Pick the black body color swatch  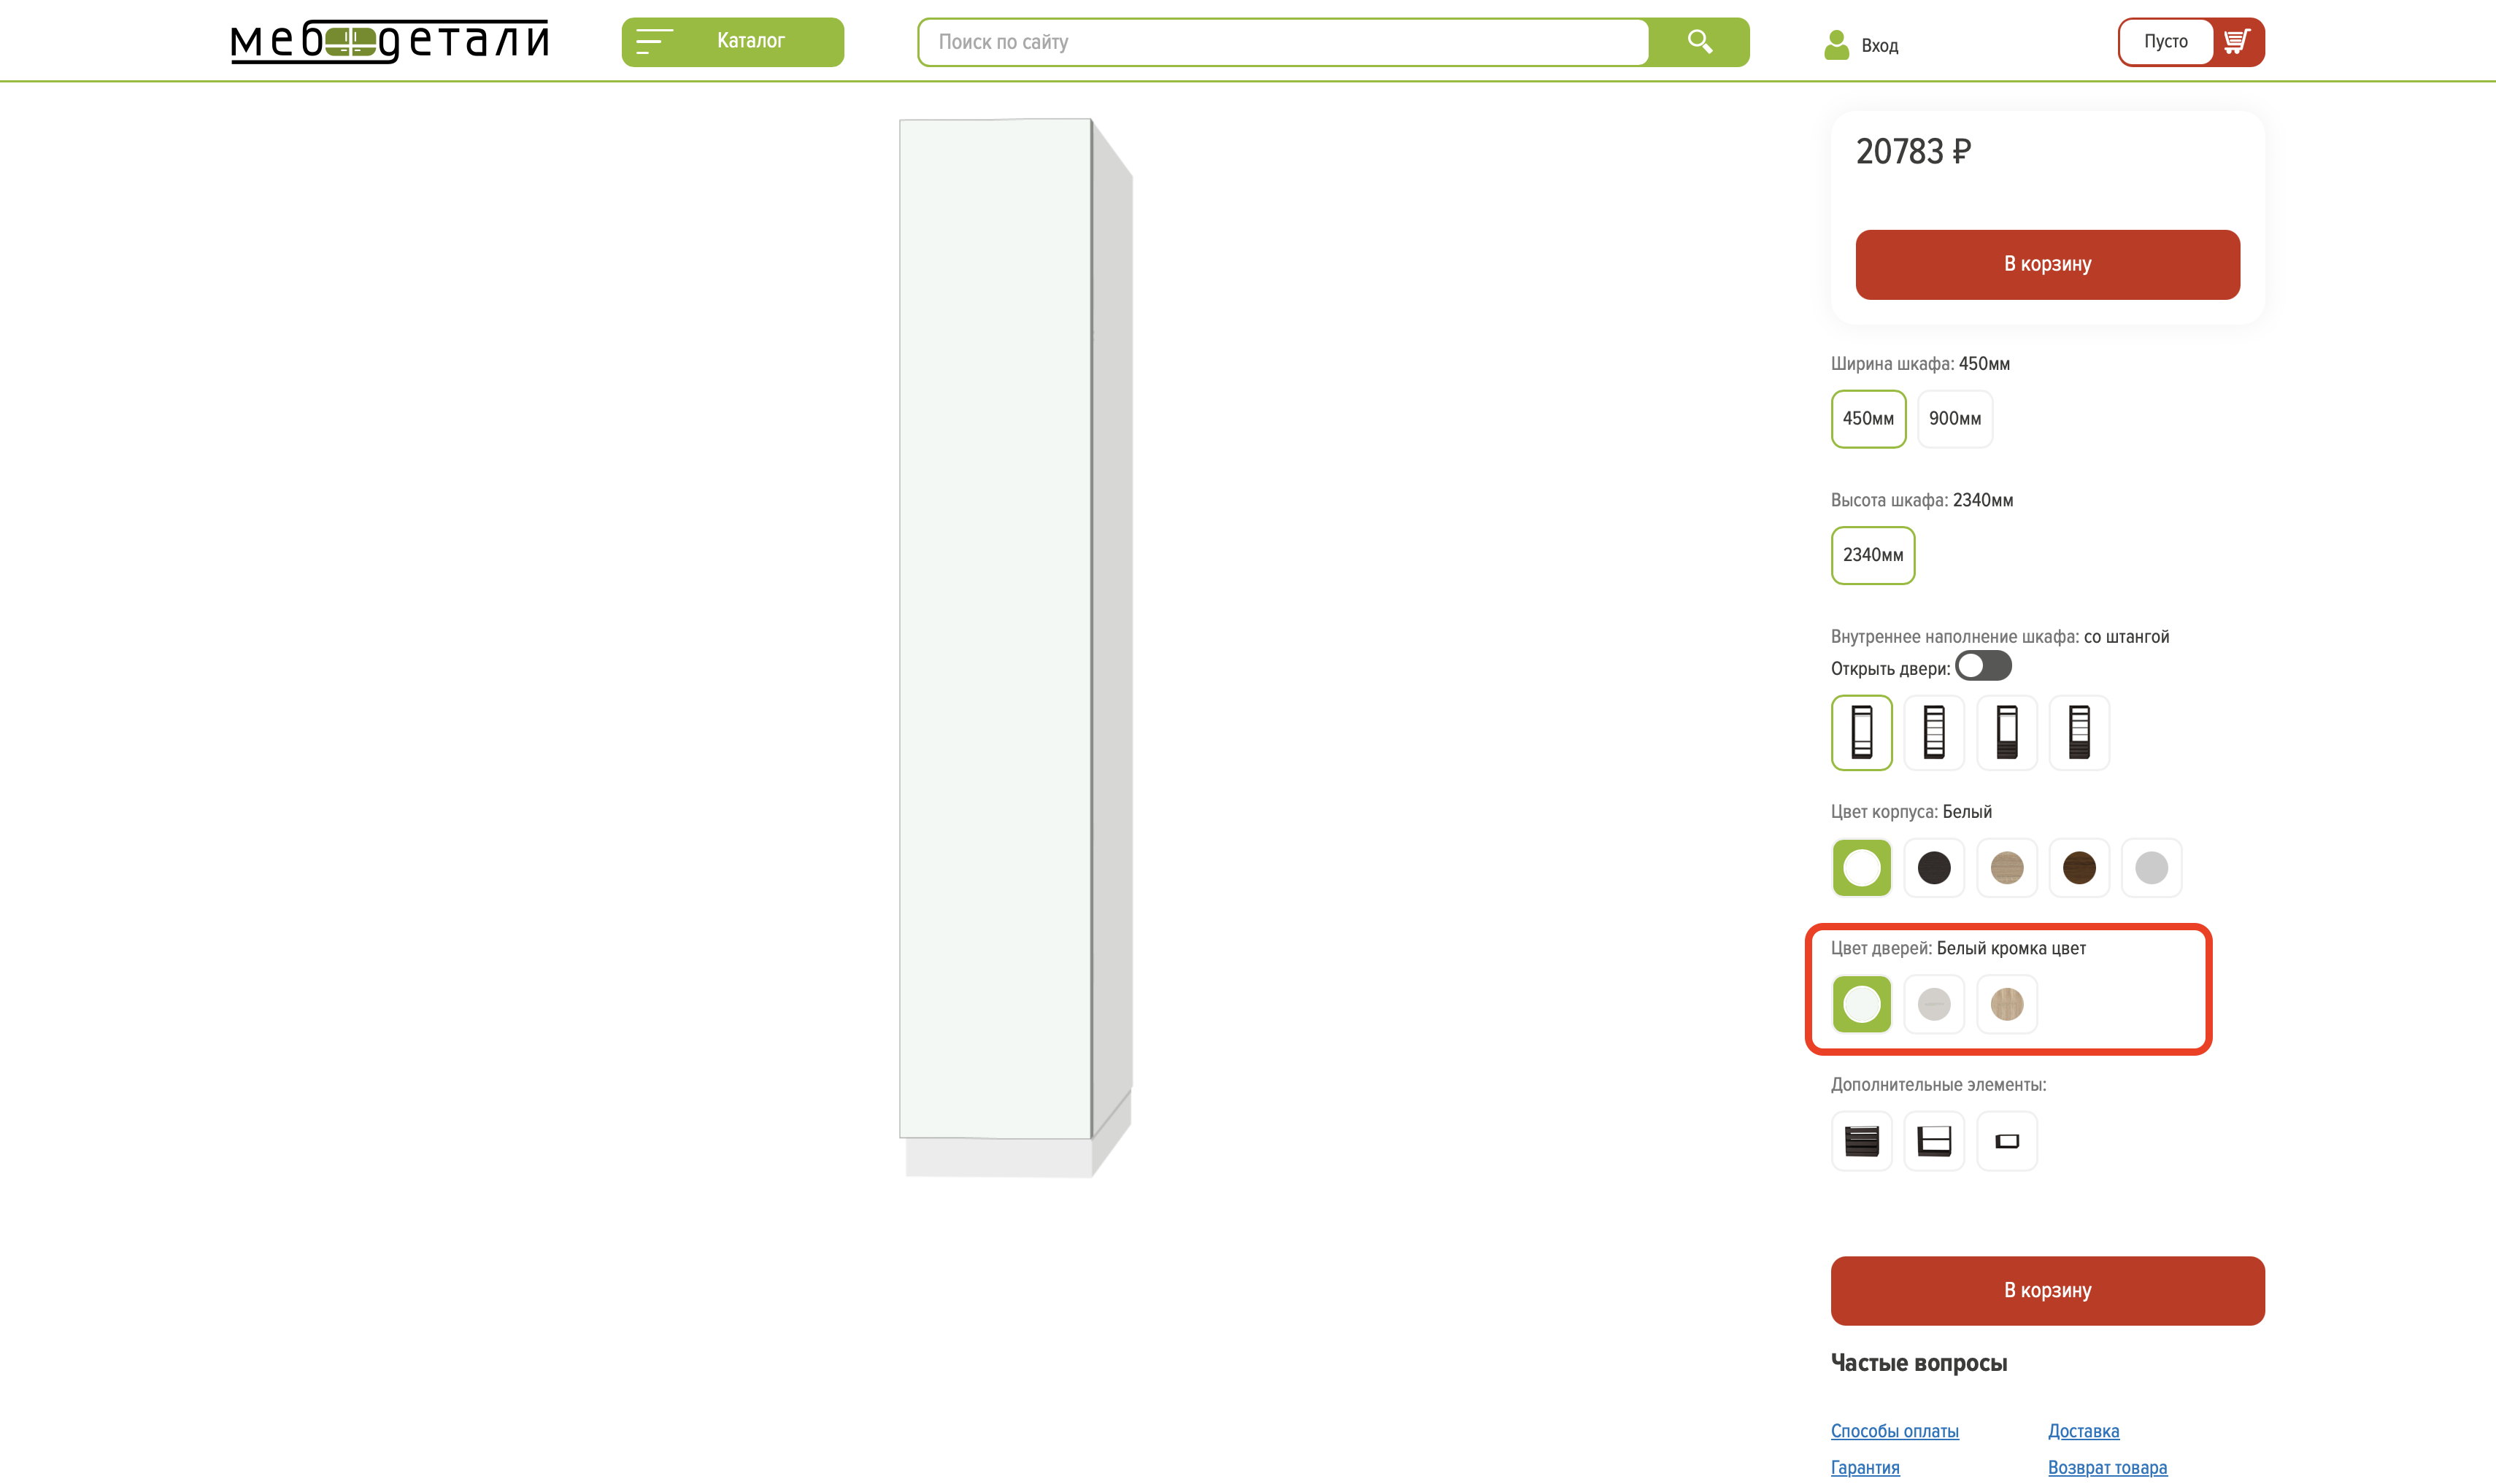pos(1934,868)
